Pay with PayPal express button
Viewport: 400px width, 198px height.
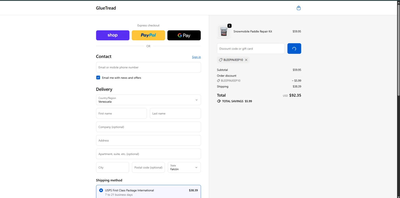(148, 35)
